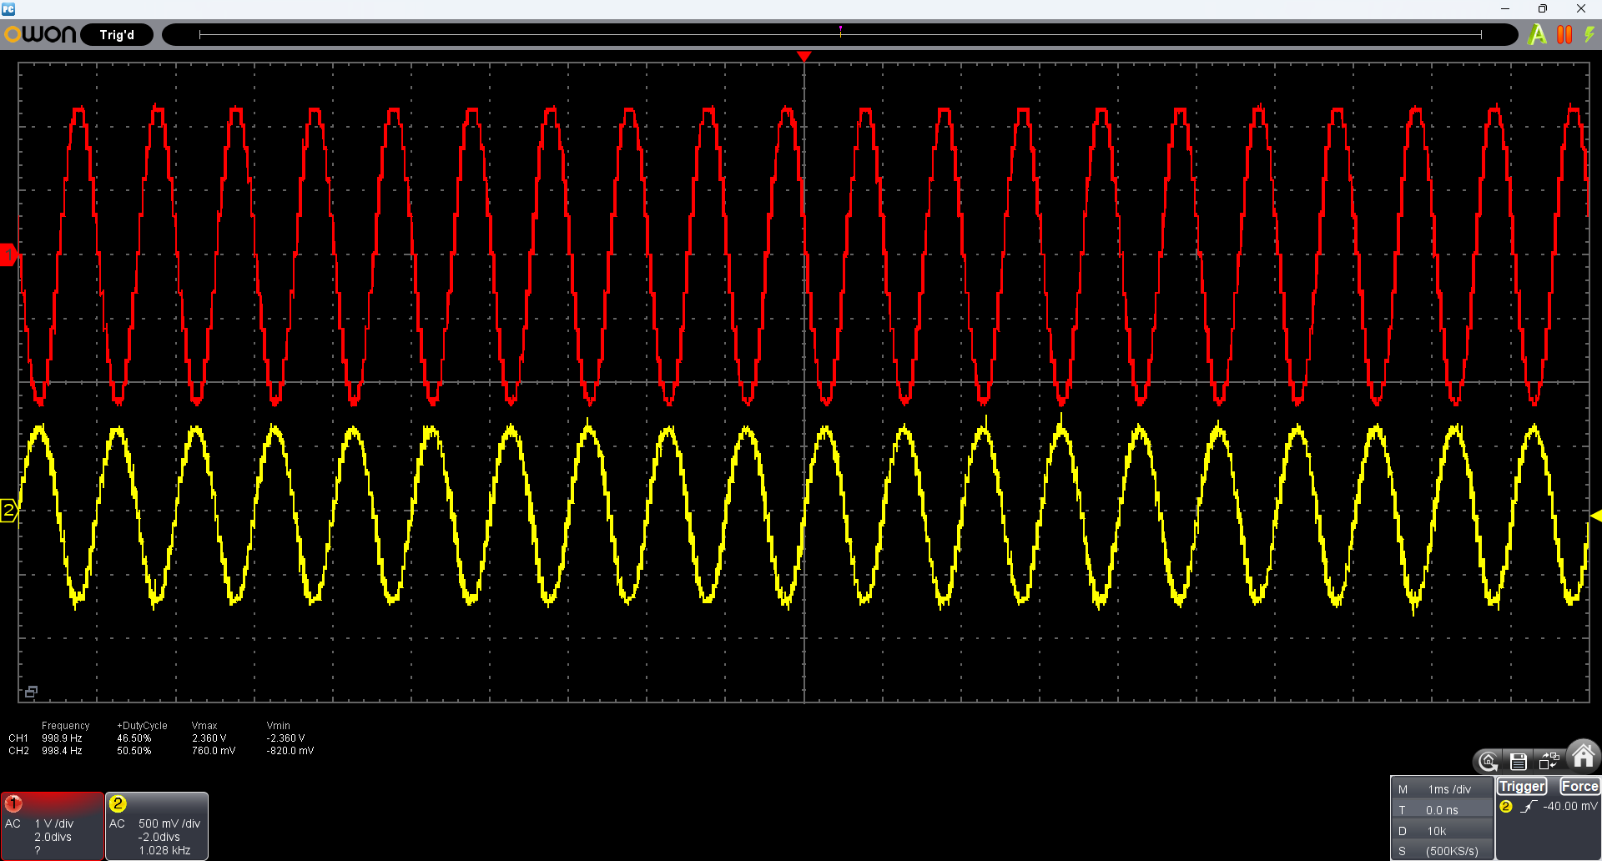Select the yellow channel 2 zero-level marker
Image resolution: width=1602 pixels, height=861 pixels.
[8, 510]
